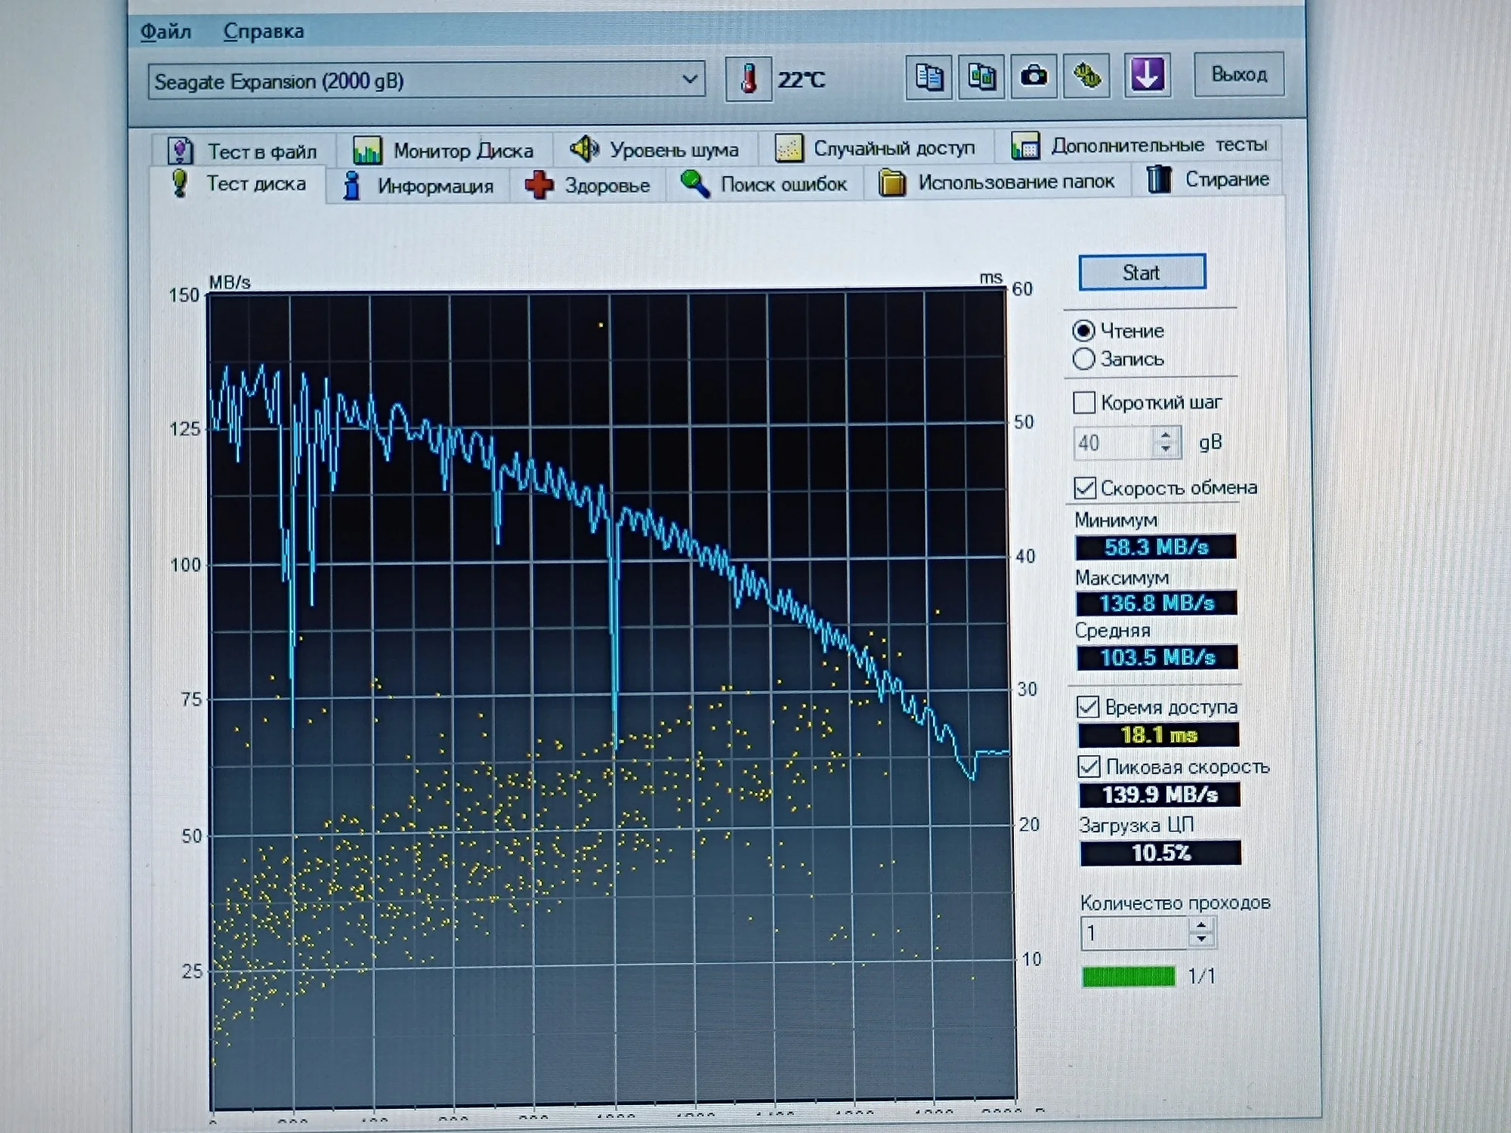Open the Здоровье tab with red cross
The image size is (1511, 1133).
click(589, 185)
